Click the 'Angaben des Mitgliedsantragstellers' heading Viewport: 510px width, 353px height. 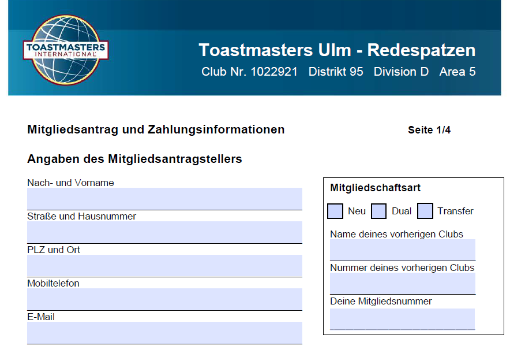click(x=134, y=159)
